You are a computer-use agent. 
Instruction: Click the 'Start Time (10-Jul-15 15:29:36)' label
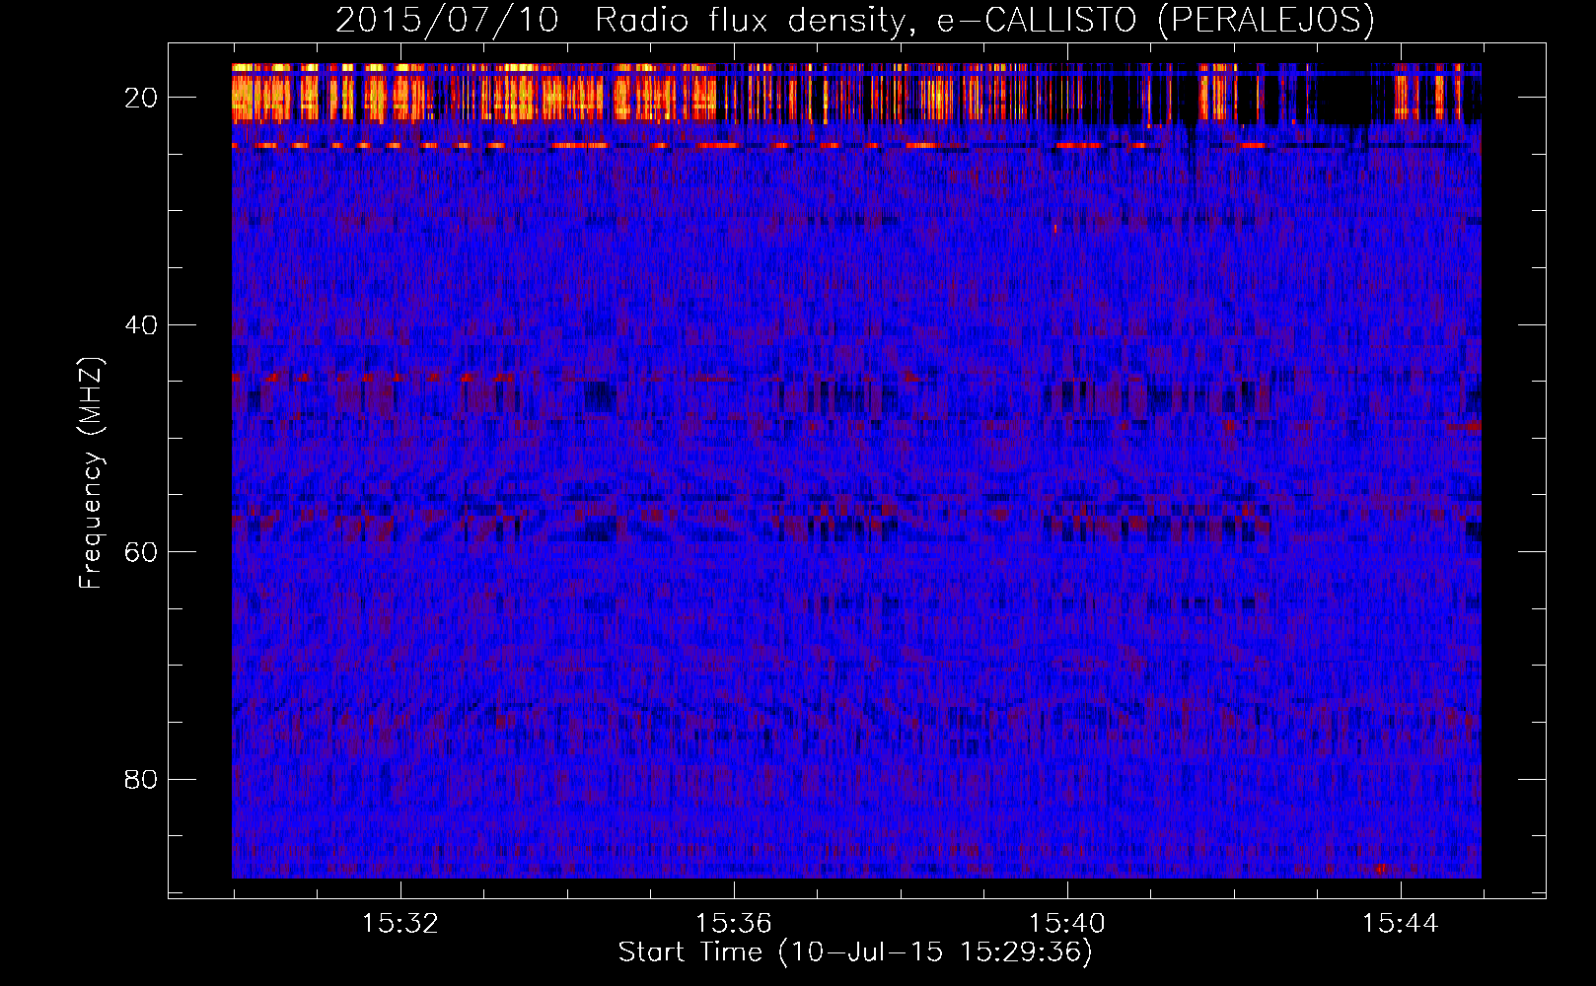click(855, 952)
